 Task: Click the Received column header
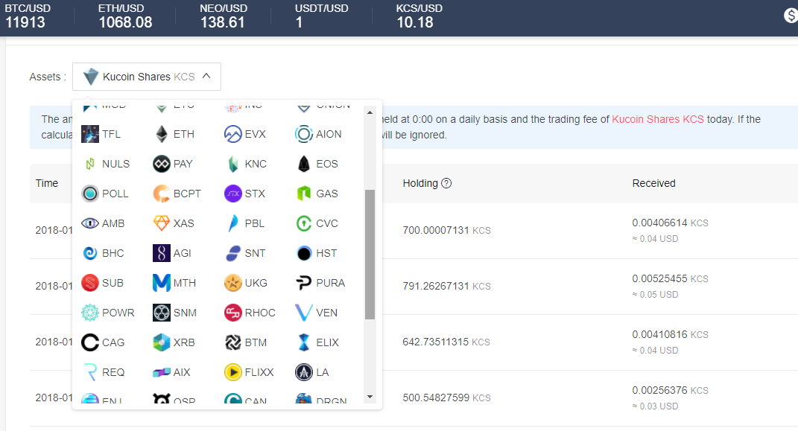pos(654,183)
